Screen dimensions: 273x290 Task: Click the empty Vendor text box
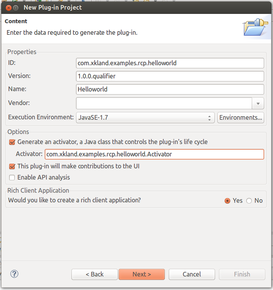[164, 103]
